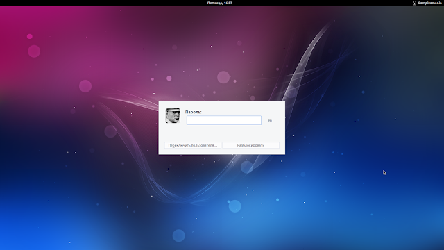The image size is (444, 250).
Task: Click Переключить пользователя switch user button
Action: pyautogui.click(x=193, y=145)
